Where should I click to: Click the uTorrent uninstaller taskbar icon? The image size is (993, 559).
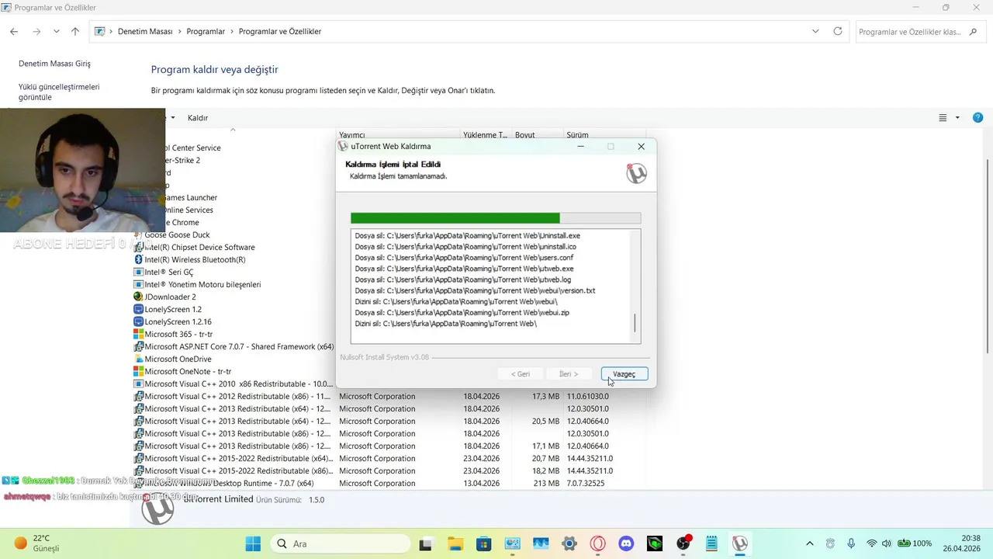[740, 543]
